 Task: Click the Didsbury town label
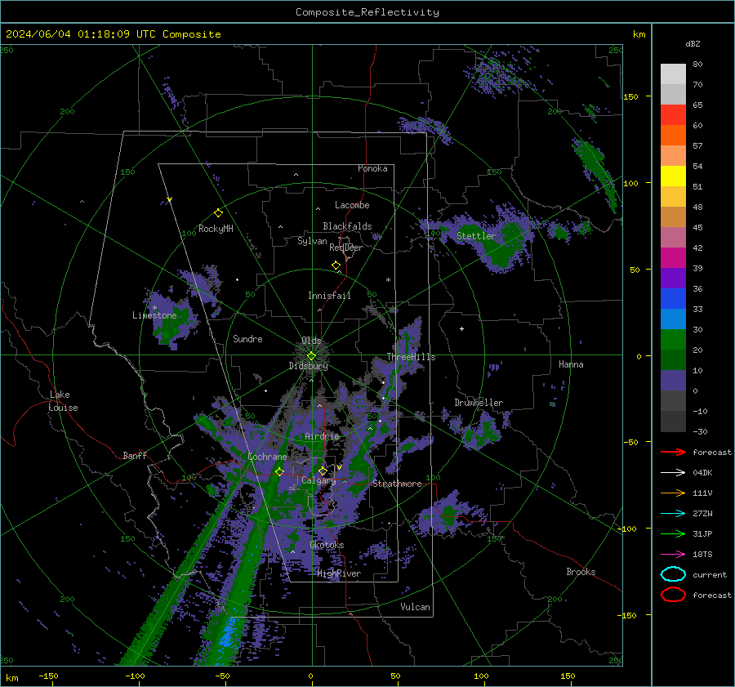click(x=308, y=366)
